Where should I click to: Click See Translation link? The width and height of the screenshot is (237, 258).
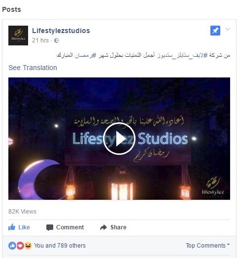[33, 68]
